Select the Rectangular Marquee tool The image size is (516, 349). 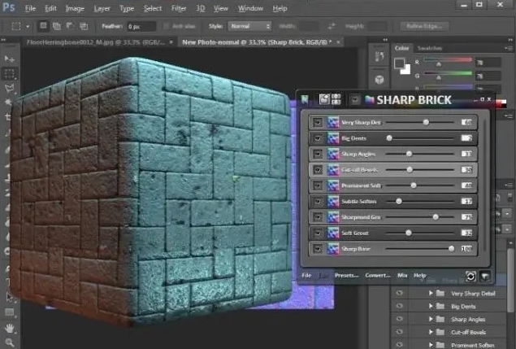tap(10, 72)
